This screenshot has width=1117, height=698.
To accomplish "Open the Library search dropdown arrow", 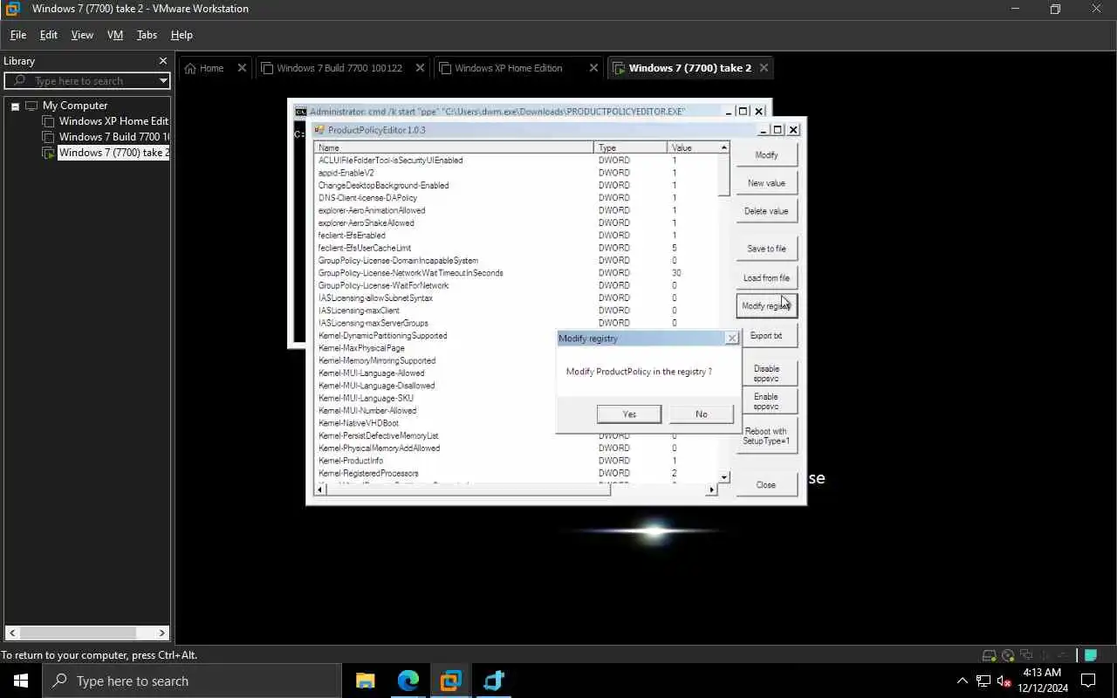I will (x=163, y=81).
